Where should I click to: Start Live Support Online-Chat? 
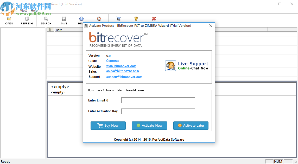pos(186,66)
